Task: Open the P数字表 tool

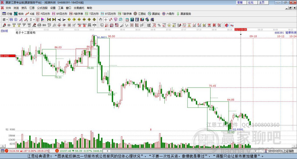Action: tap(76, 14)
